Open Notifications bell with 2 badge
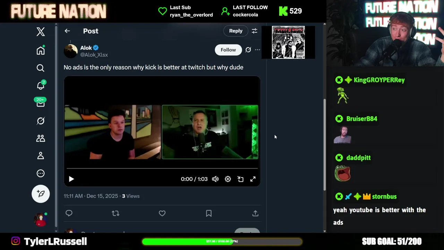This screenshot has width=444, height=250. click(x=41, y=85)
